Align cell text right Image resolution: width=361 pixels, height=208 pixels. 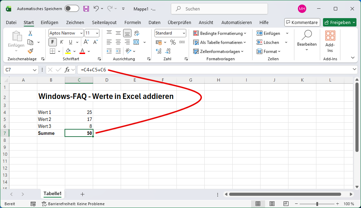(x=127, y=42)
